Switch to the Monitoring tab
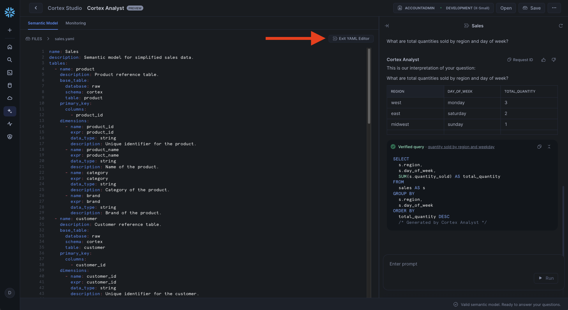Screen dimensions: 568x310 tap(76, 23)
